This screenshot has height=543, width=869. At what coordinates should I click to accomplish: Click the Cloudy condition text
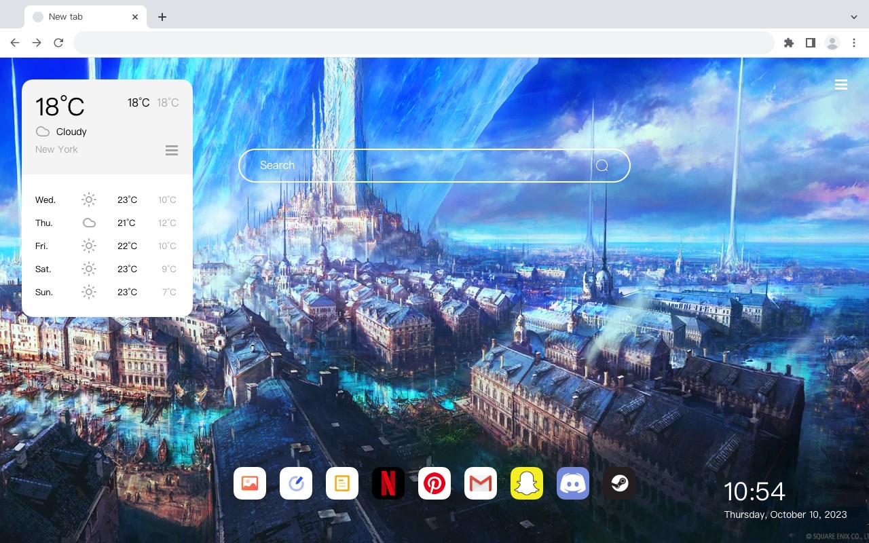point(71,132)
